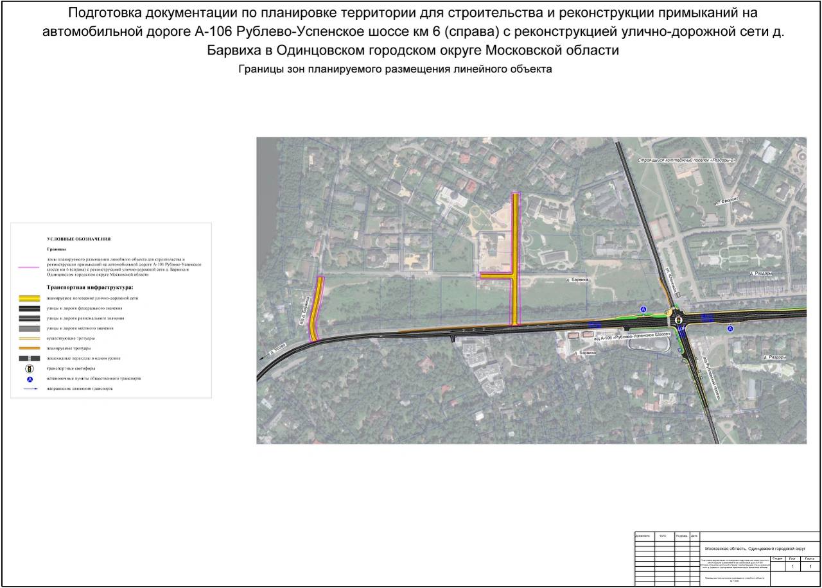822x588 pixels.
Task: Click the 'д. Раздоры' label north of the highway
Action: pos(761,273)
